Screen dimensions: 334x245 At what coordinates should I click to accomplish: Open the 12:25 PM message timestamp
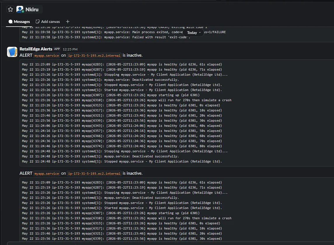pyautogui.click(x=70, y=49)
